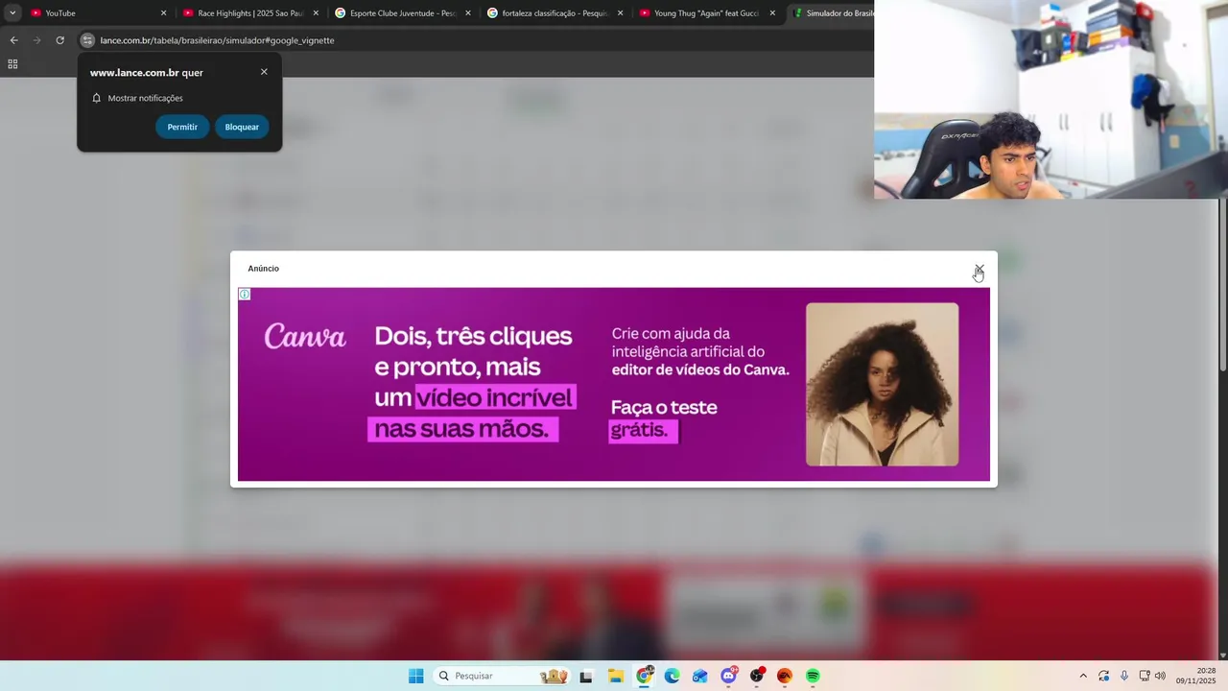The image size is (1228, 691).
Task: Click the browser address bar URL
Action: point(218,40)
